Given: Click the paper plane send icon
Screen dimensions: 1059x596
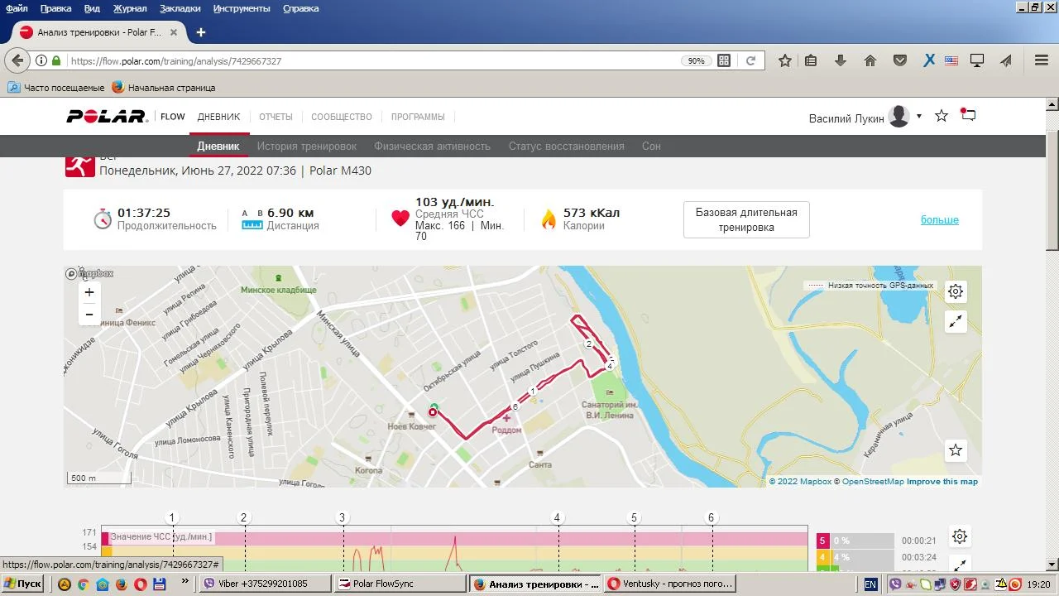Looking at the screenshot, I should click(x=1006, y=60).
